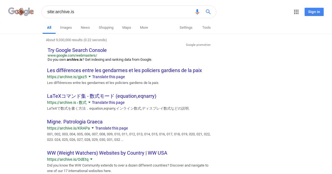Open the Migne. Patrologia Graeca result
Viewport: 332px width, 174px height.
75,122
